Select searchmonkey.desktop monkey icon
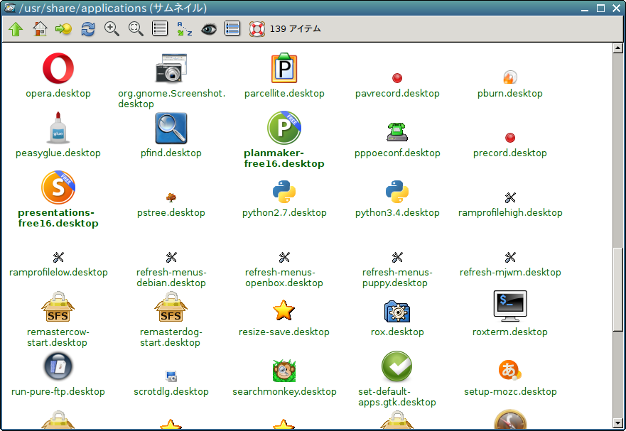626x431 pixels. 284,371
